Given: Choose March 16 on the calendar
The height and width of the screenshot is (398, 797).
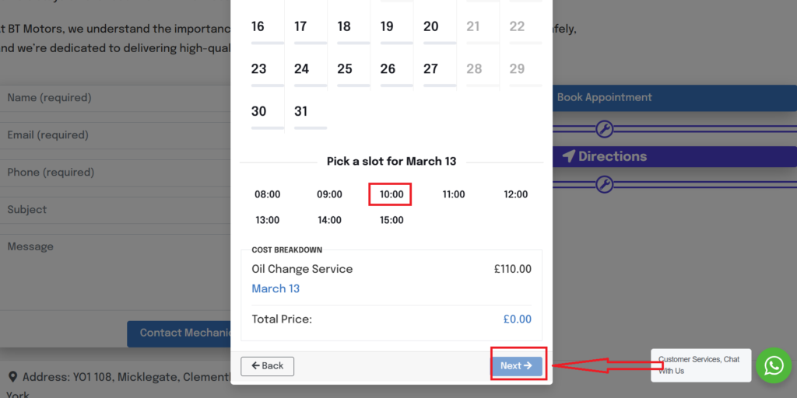Looking at the screenshot, I should pyautogui.click(x=258, y=27).
